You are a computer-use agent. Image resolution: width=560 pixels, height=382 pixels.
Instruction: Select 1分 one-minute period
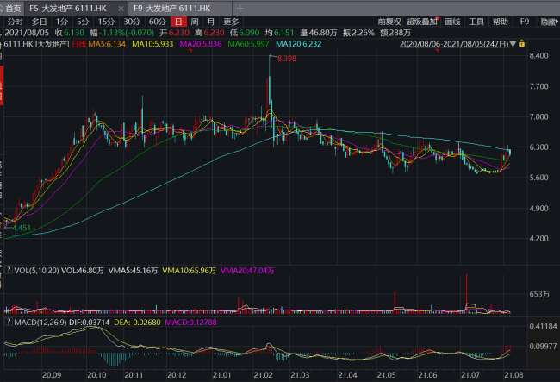(61, 22)
